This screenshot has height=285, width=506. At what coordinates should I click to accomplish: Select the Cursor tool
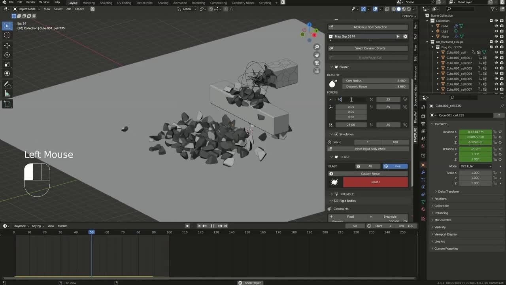click(x=7, y=35)
